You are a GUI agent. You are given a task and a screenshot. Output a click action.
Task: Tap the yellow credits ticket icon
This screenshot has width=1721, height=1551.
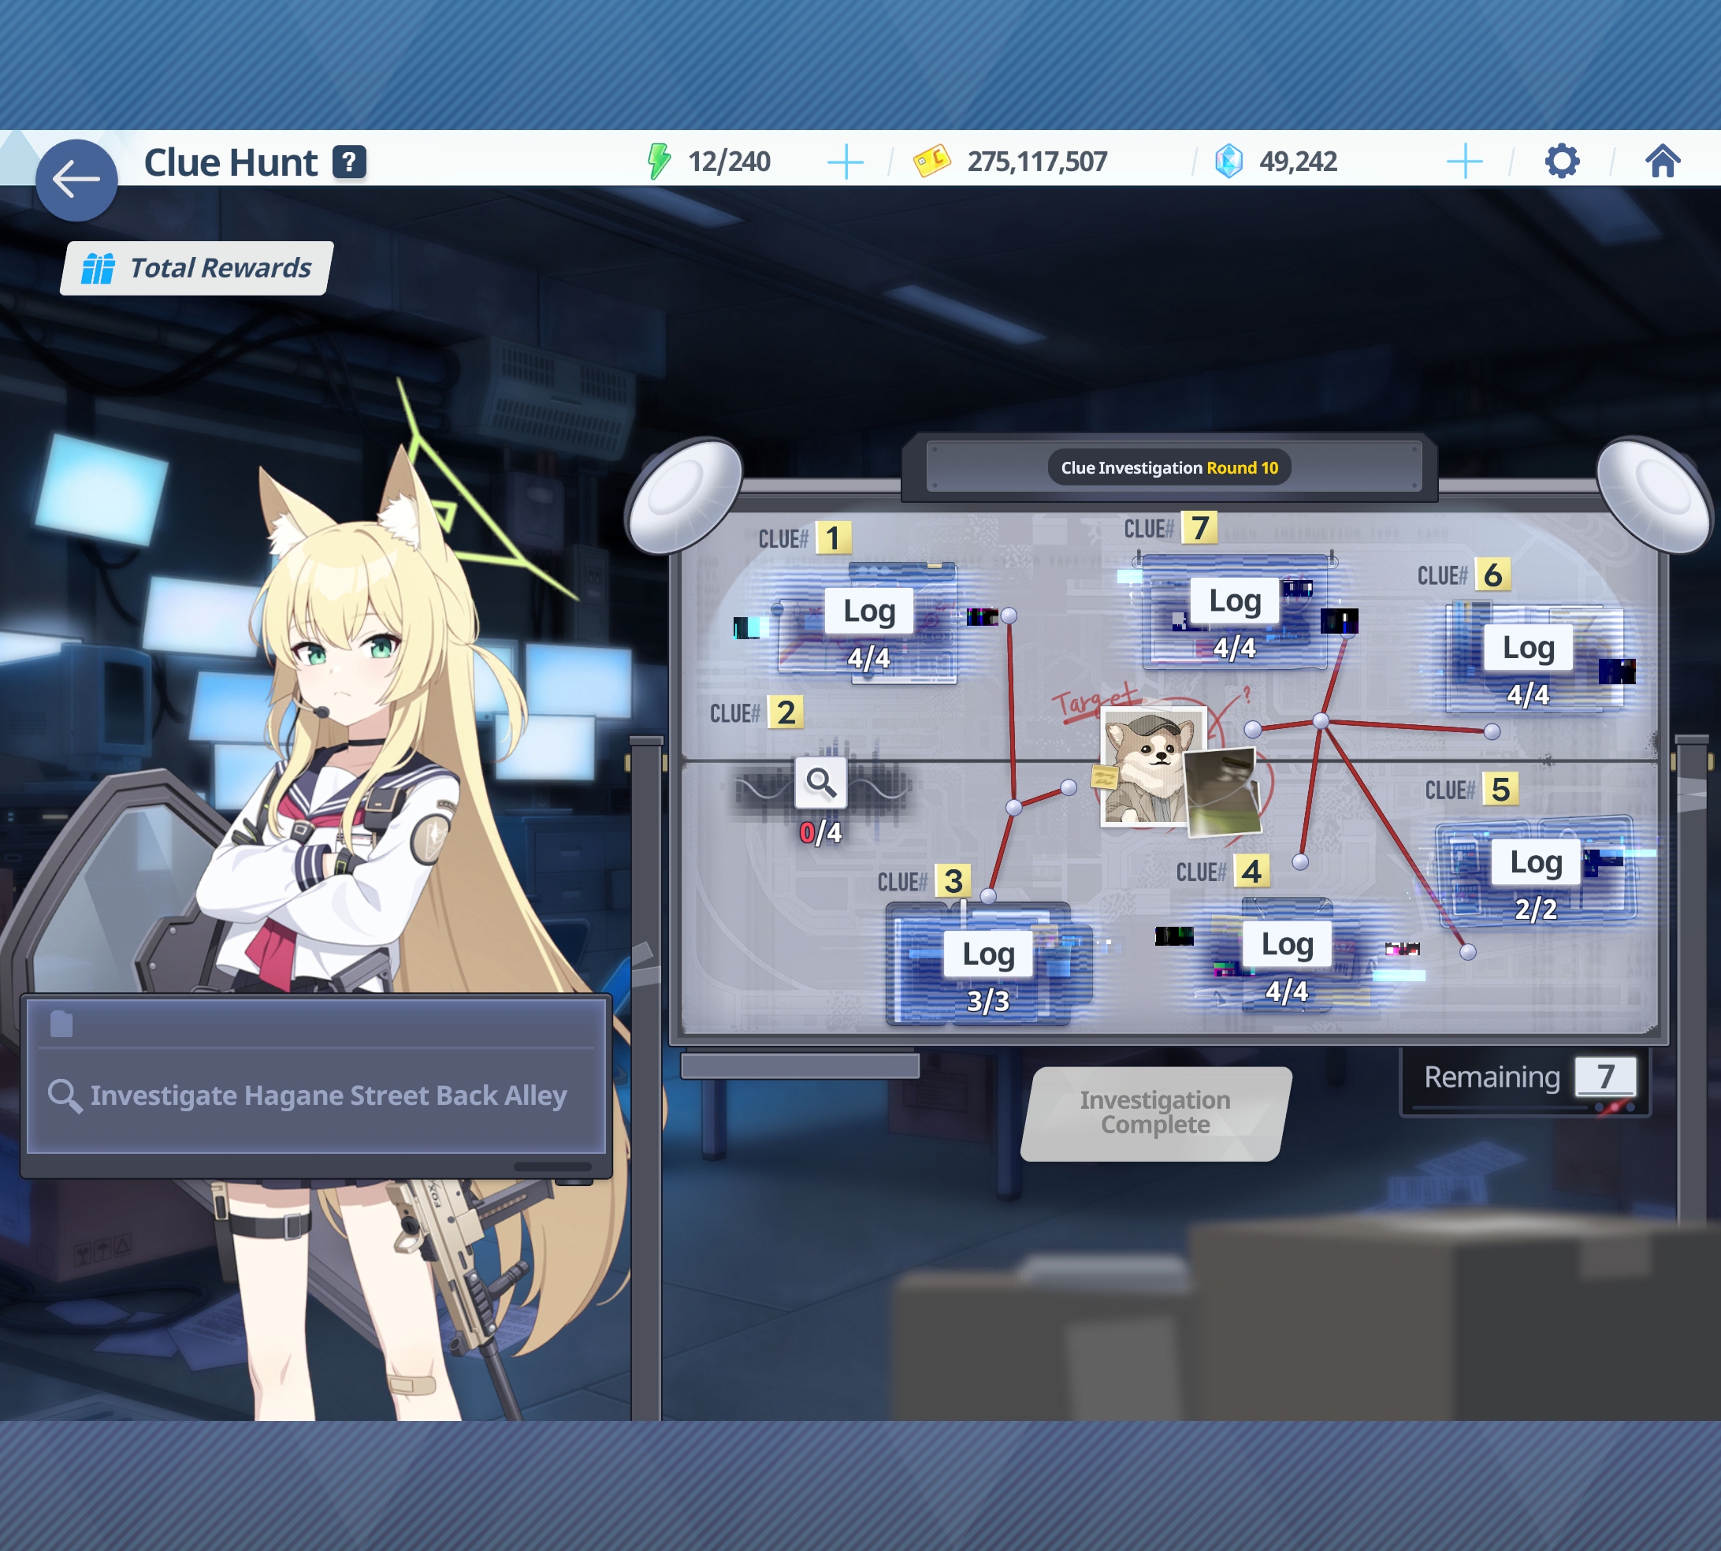coord(931,160)
